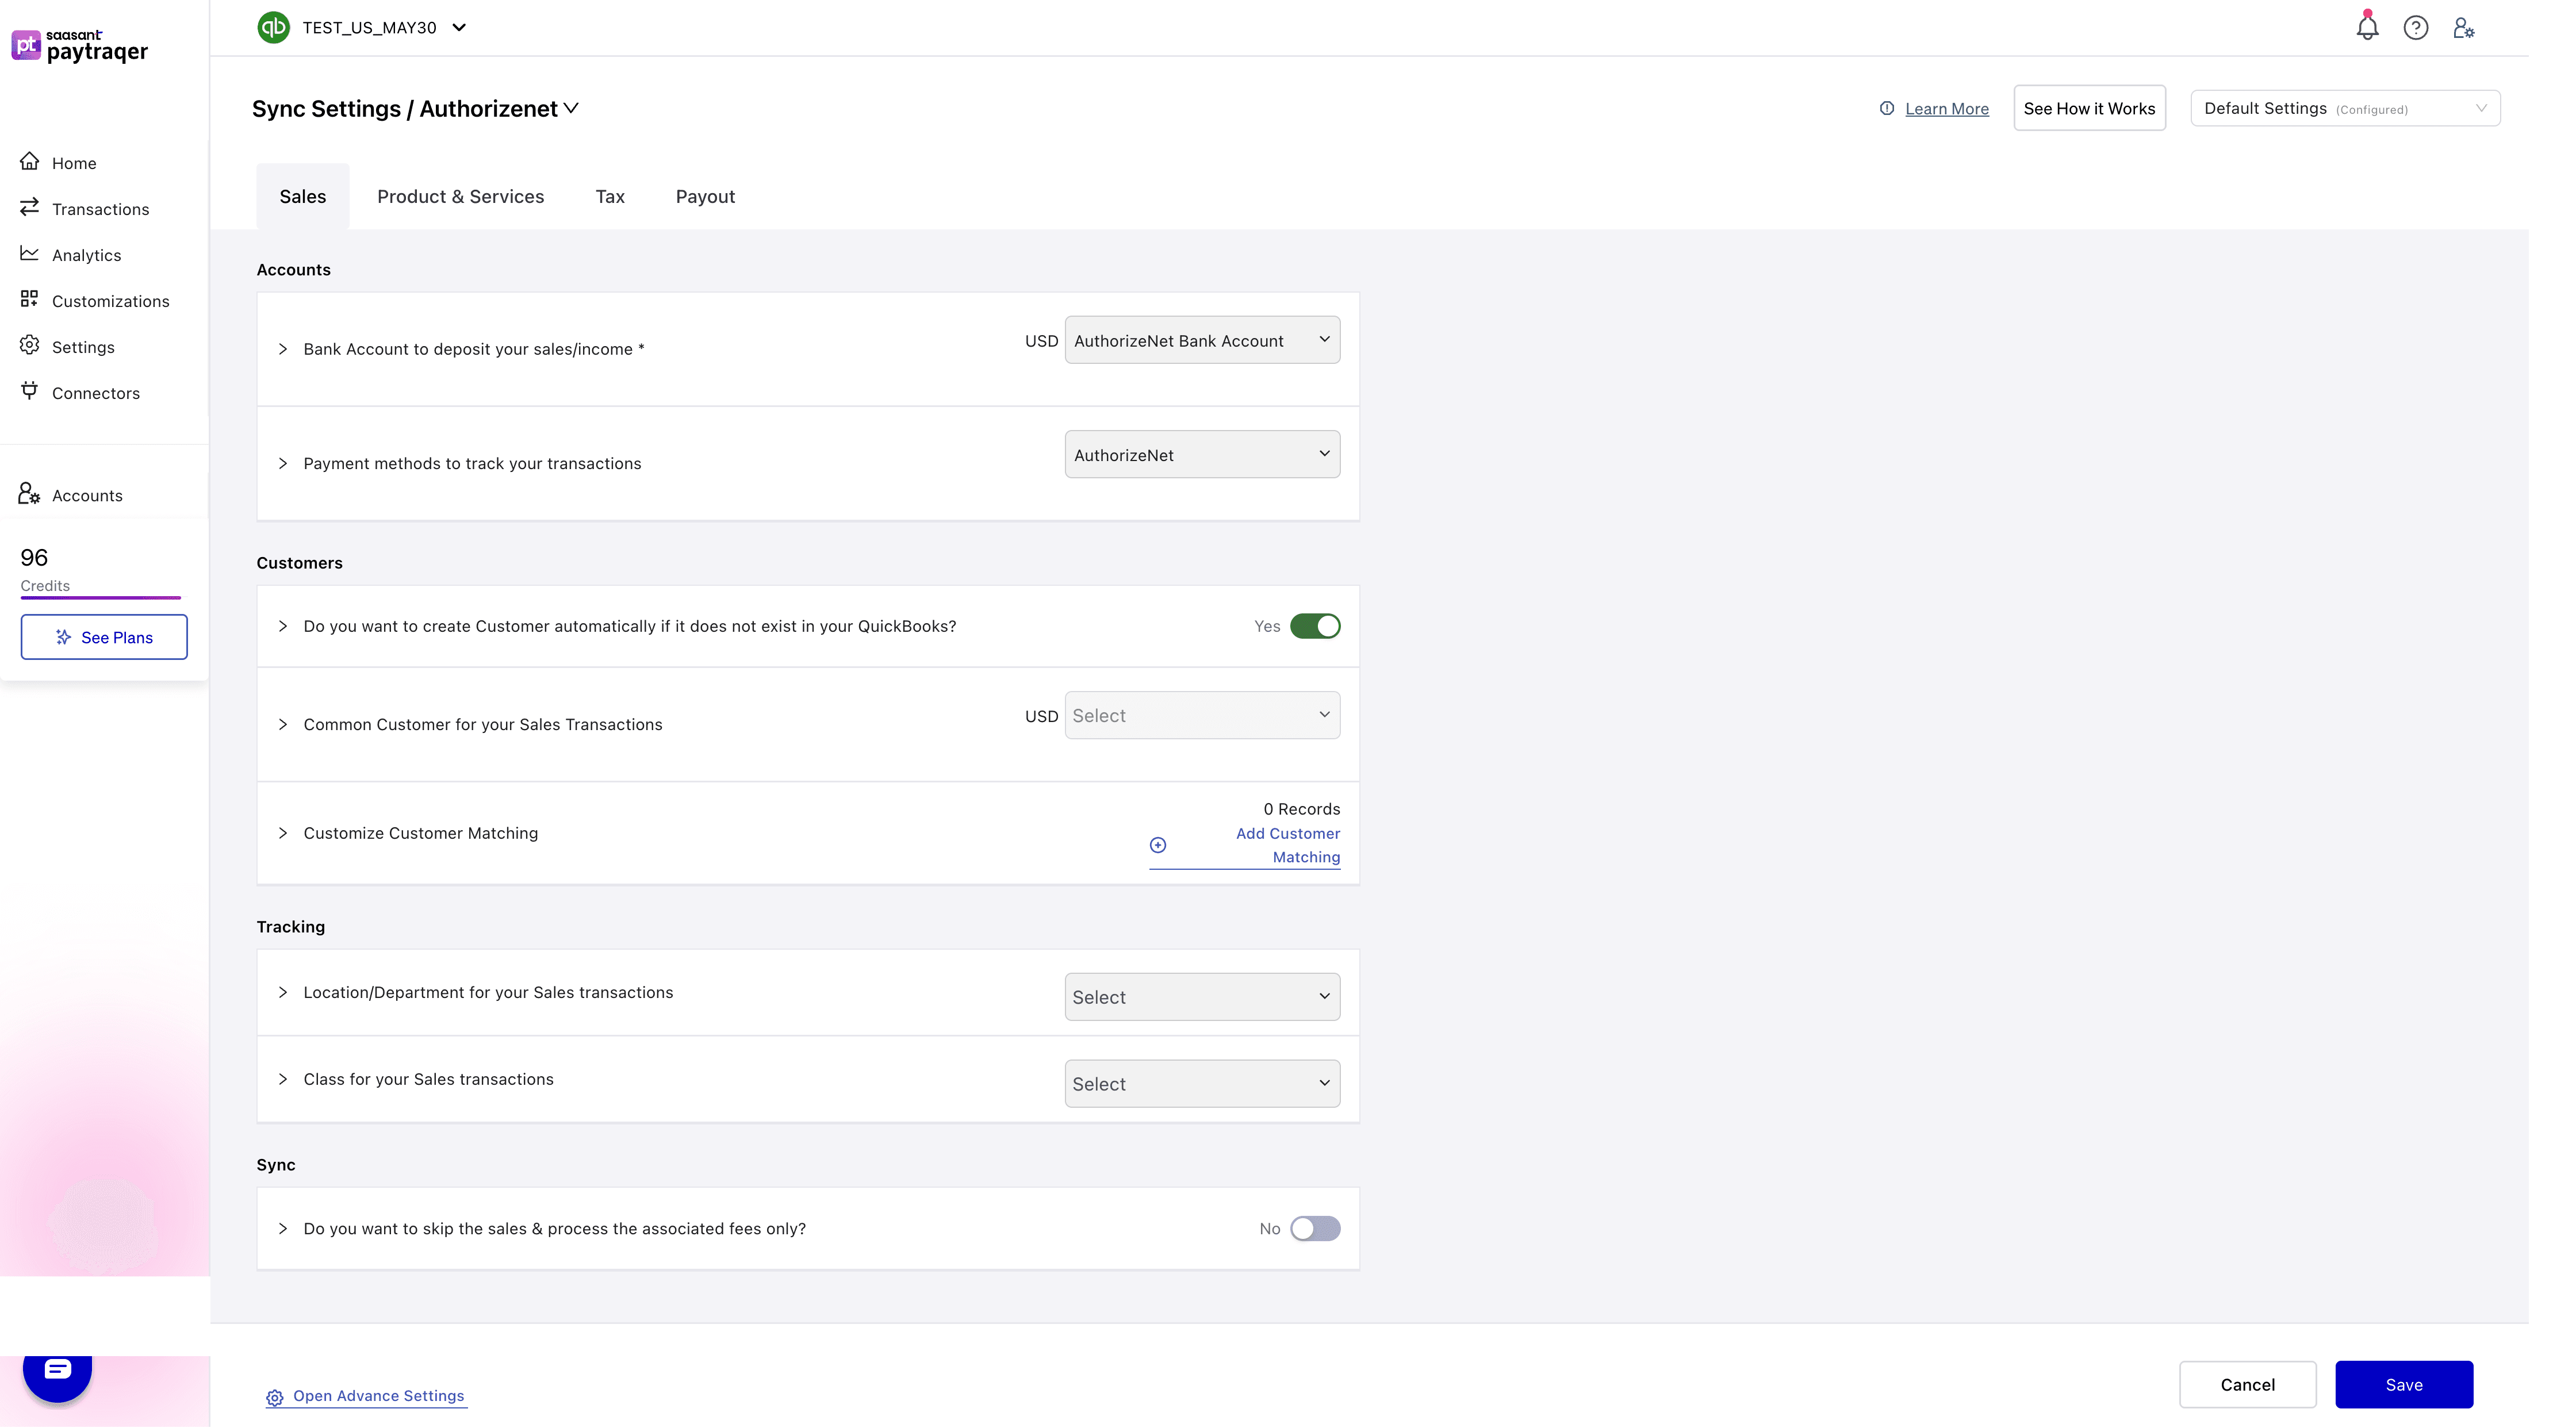The image size is (2576, 1428).
Task: Enable skip sales and process fees only
Action: coord(1316,1228)
